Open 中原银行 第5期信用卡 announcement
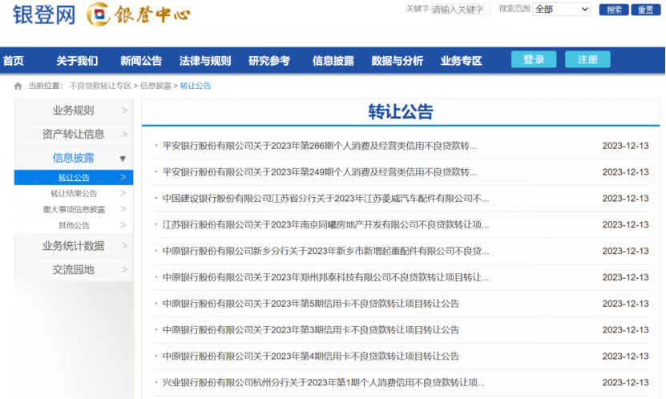666x399 pixels. [311, 304]
